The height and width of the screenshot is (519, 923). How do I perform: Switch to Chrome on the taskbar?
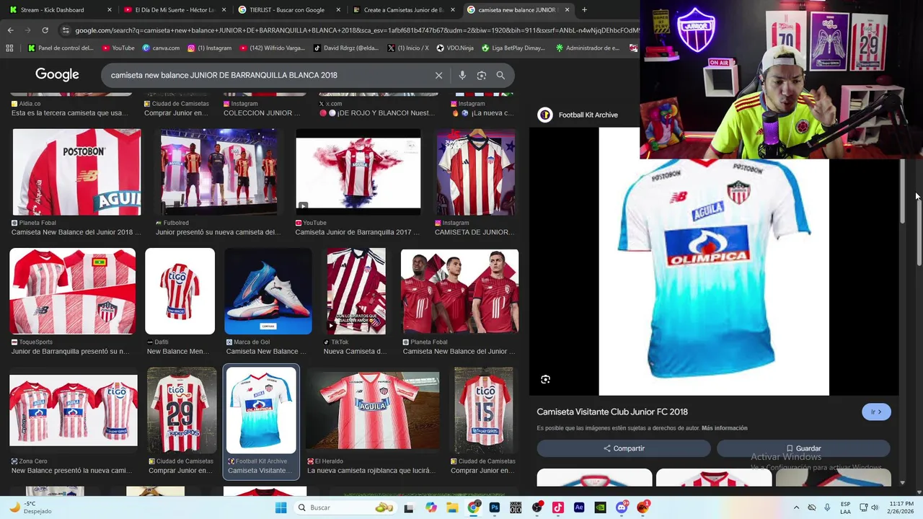coord(474,507)
